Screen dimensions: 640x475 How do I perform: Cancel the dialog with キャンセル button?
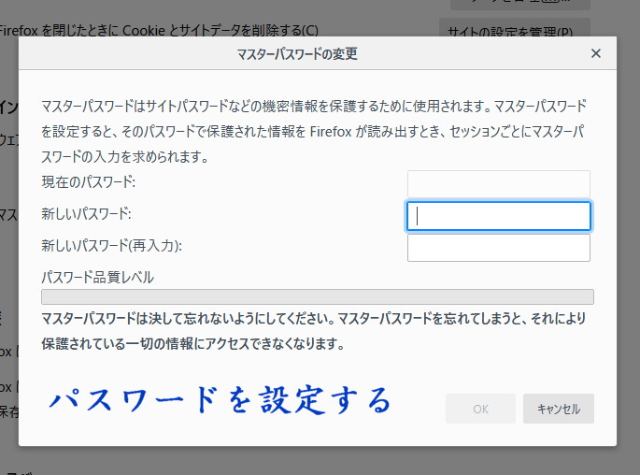[x=559, y=409]
